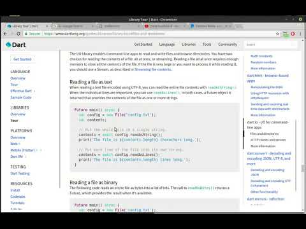The image size is (306, 229).
Task: Open dart:convert TOC link
Action: (269, 158)
